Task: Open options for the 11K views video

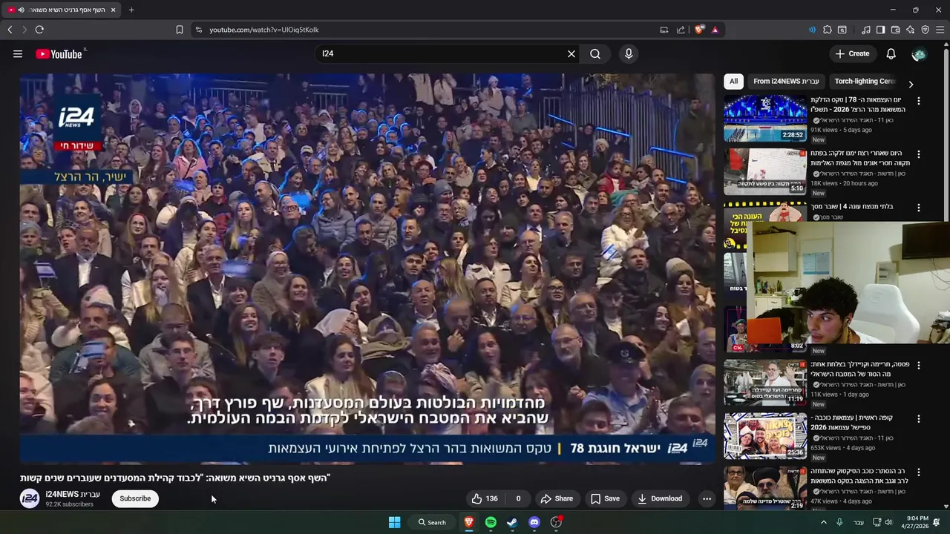Action: point(918,366)
